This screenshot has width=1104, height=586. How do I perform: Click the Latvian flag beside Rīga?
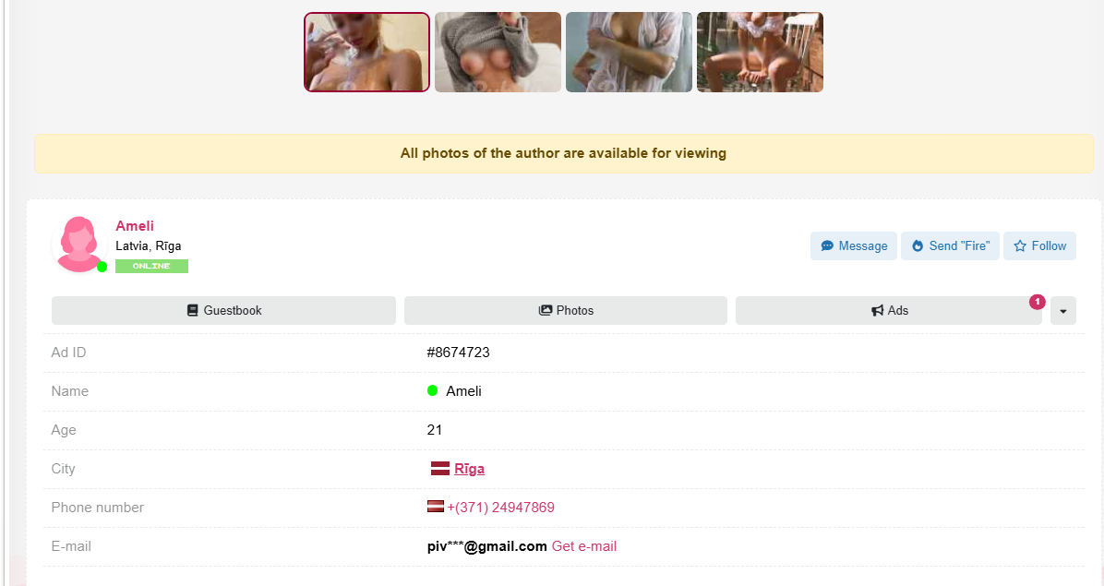440,469
